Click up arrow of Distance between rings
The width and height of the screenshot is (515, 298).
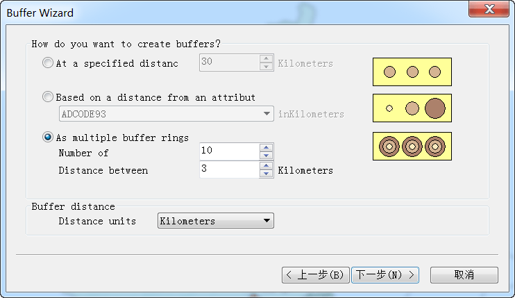click(x=266, y=165)
